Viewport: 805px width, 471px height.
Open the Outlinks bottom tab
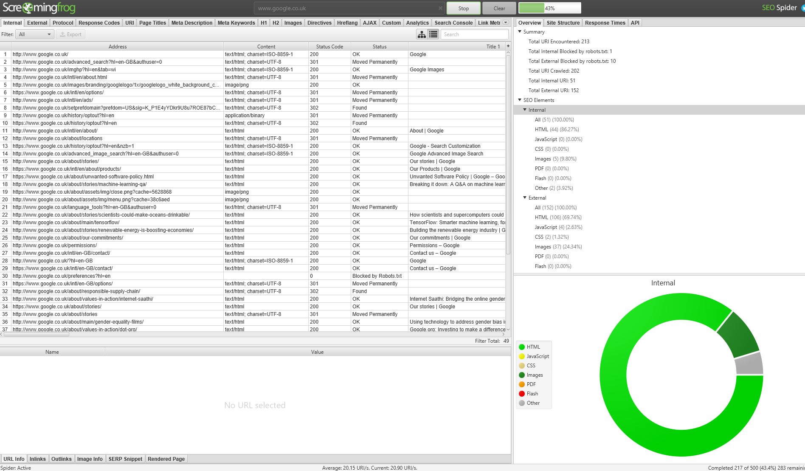click(x=62, y=459)
